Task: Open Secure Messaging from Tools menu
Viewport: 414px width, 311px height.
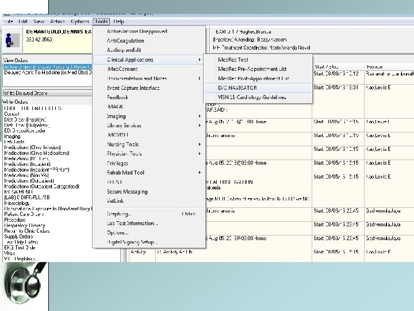Action: coord(149,191)
